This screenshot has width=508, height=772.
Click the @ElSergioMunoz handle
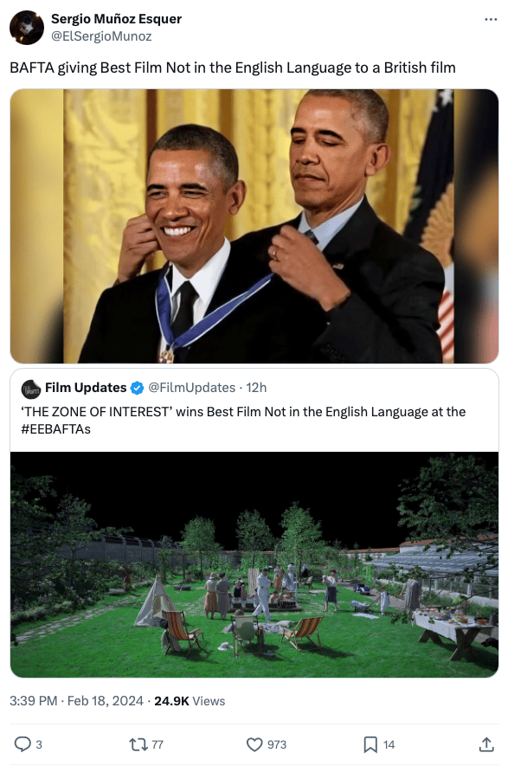[x=101, y=36]
